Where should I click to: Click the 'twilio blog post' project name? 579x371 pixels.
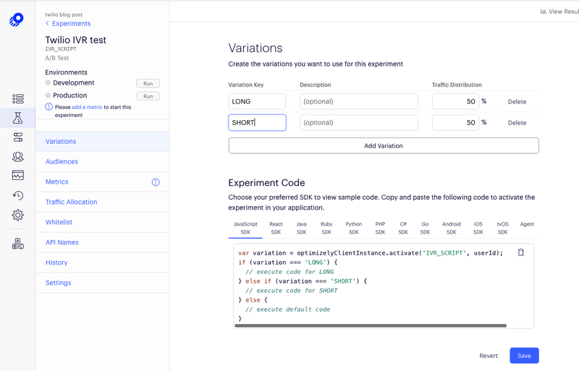tap(64, 14)
